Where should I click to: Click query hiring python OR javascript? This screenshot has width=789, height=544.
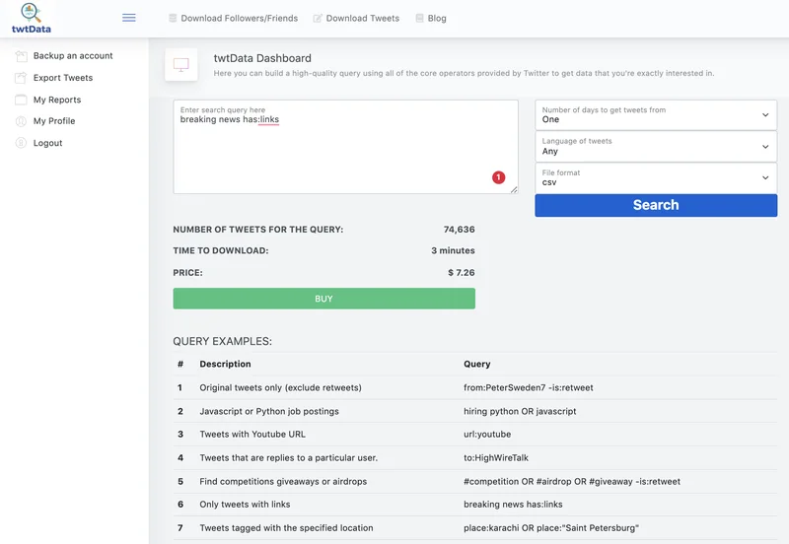(520, 411)
